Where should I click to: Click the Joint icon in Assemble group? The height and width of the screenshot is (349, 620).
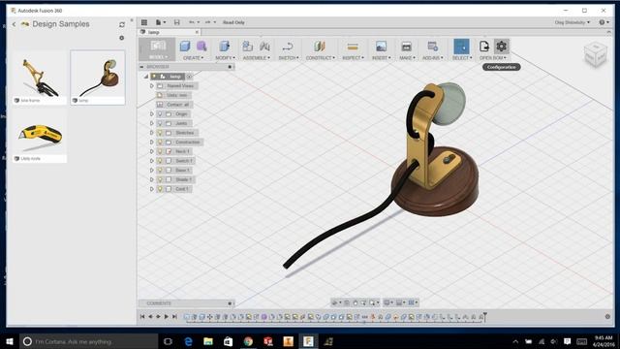tap(264, 47)
